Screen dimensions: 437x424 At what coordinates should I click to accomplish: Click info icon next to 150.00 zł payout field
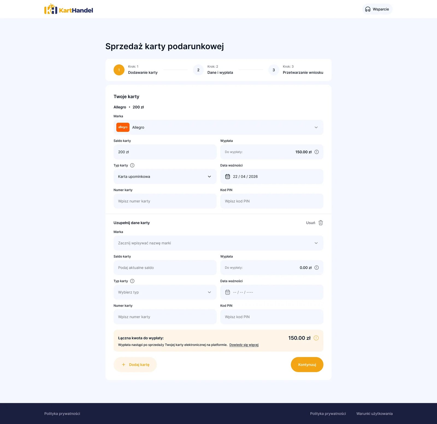tap(317, 152)
